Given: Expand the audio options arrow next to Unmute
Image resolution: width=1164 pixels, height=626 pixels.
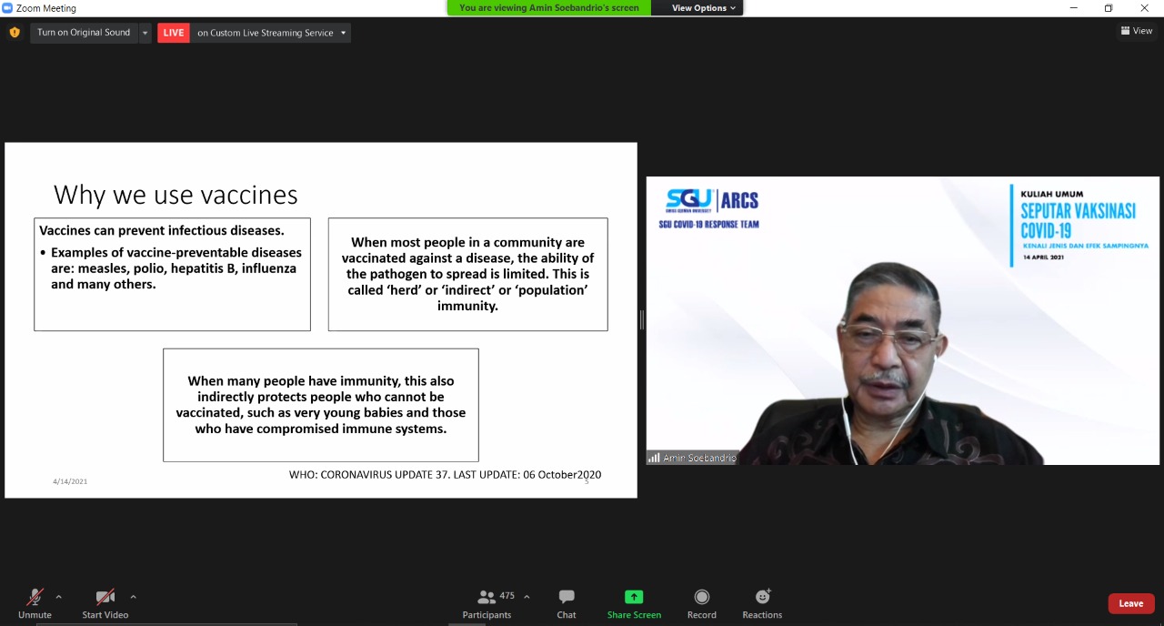Looking at the screenshot, I should pyautogui.click(x=58, y=597).
